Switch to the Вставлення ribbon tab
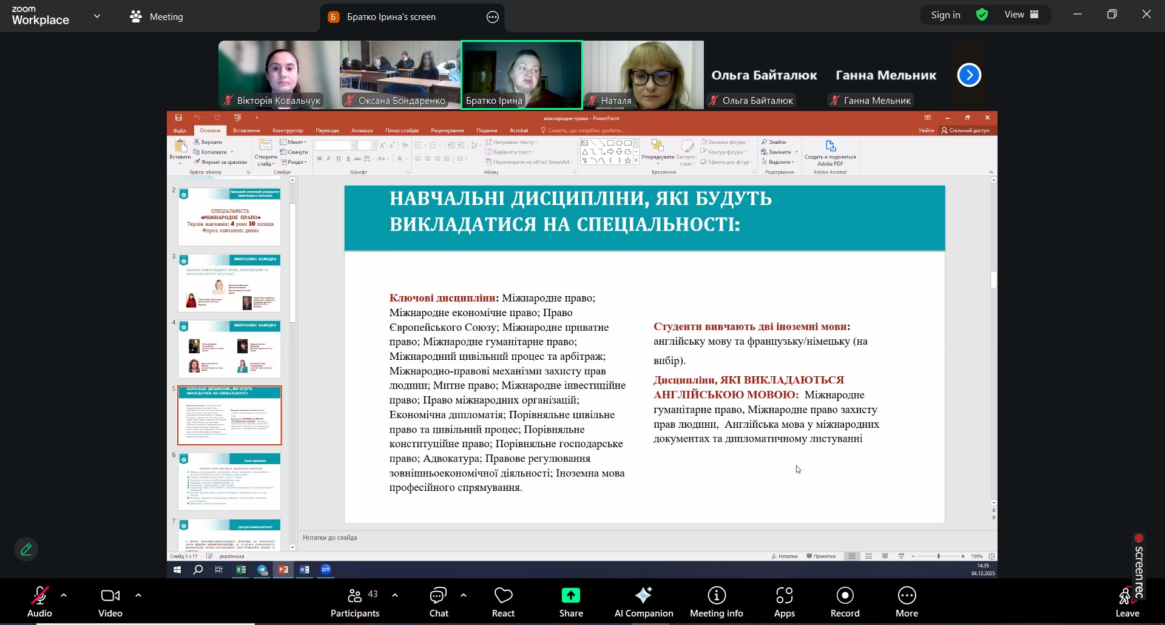 246,130
